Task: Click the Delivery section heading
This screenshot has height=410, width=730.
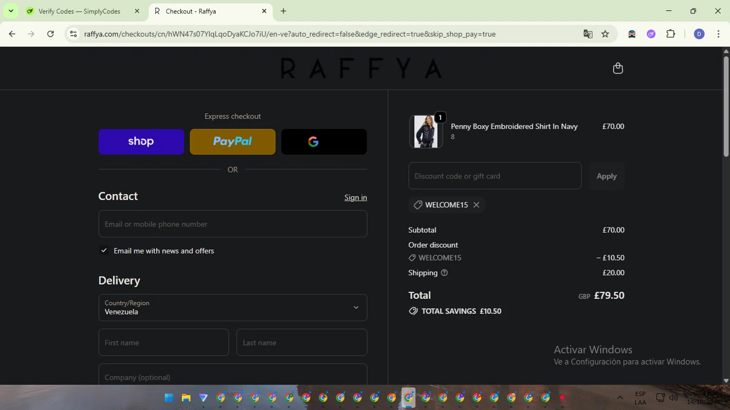Action: 119,281
